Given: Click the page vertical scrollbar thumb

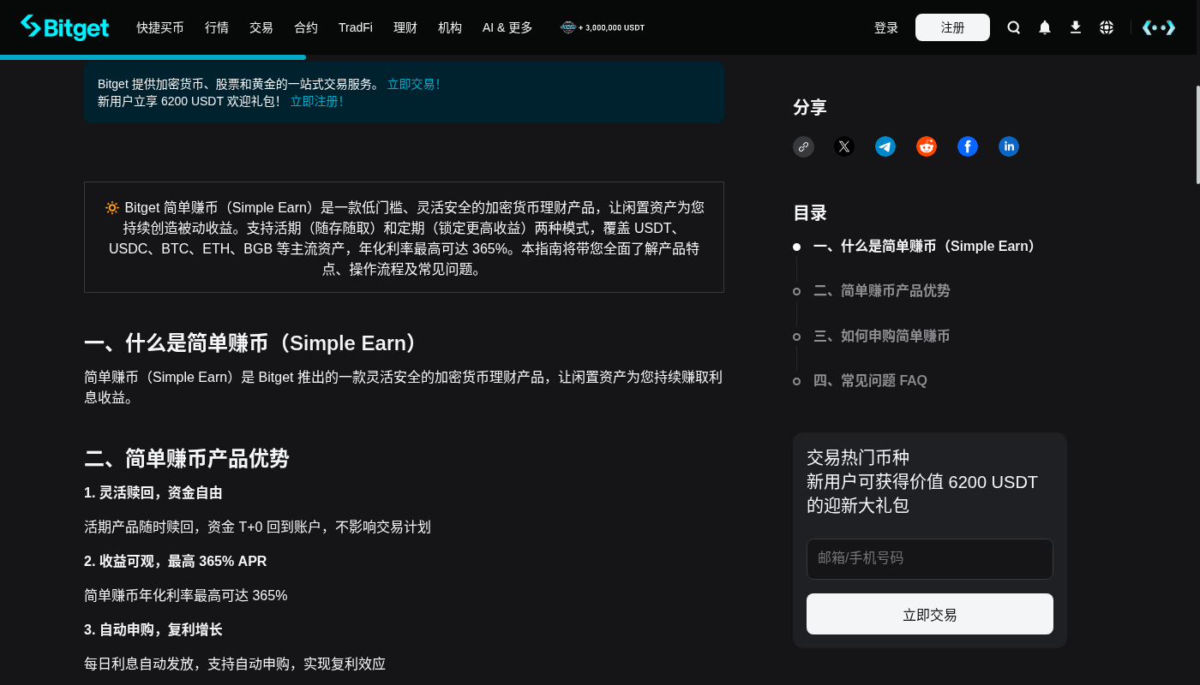Looking at the screenshot, I should click(1197, 134).
